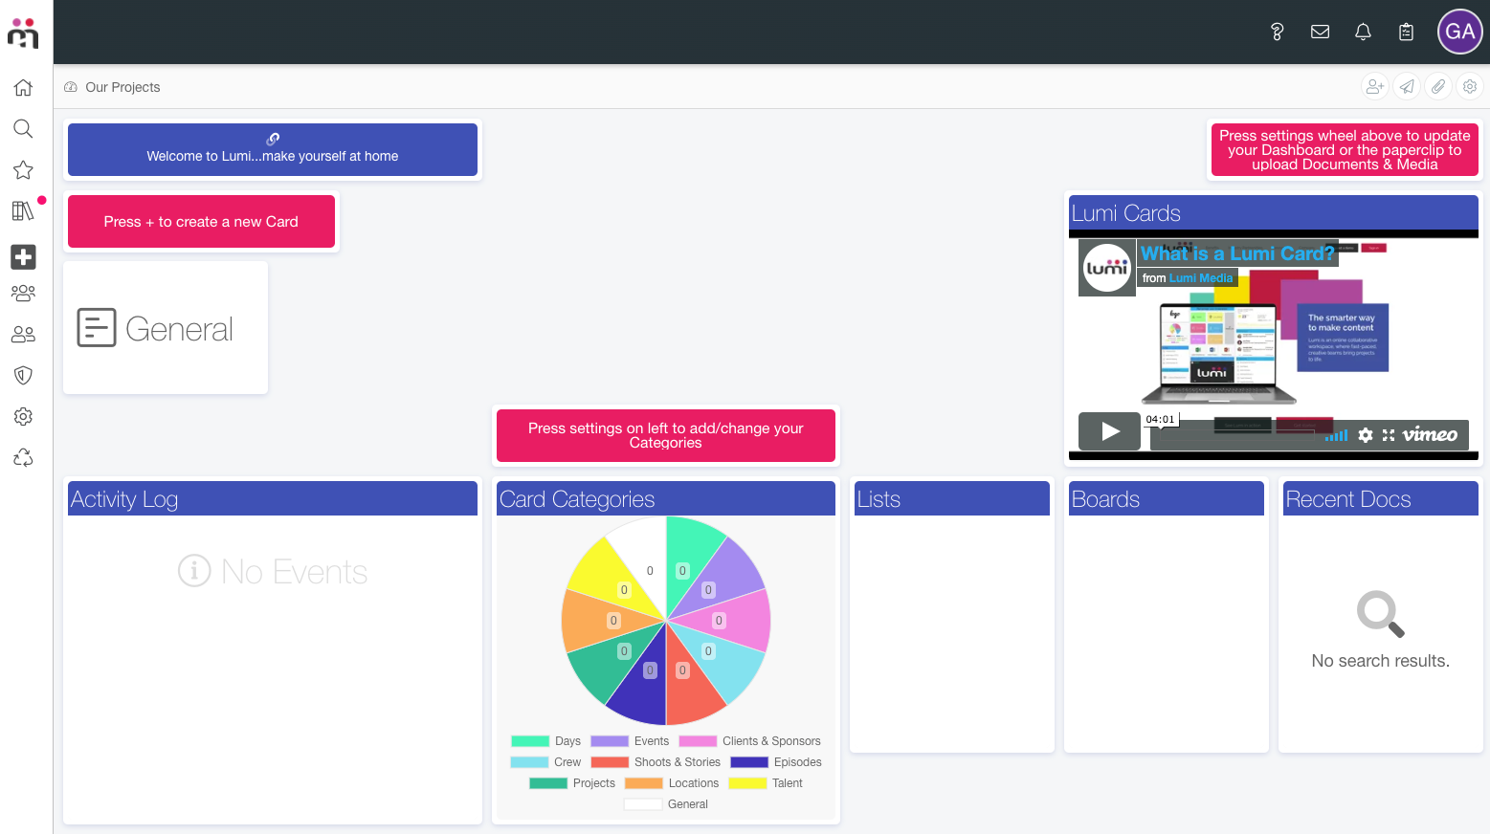Image resolution: width=1490 pixels, height=834 pixels.
Task: Click the No search results text
Action: [1380, 661]
